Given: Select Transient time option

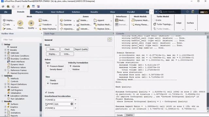Looking at the screenshot, I should pyautogui.click(x=48, y=84).
